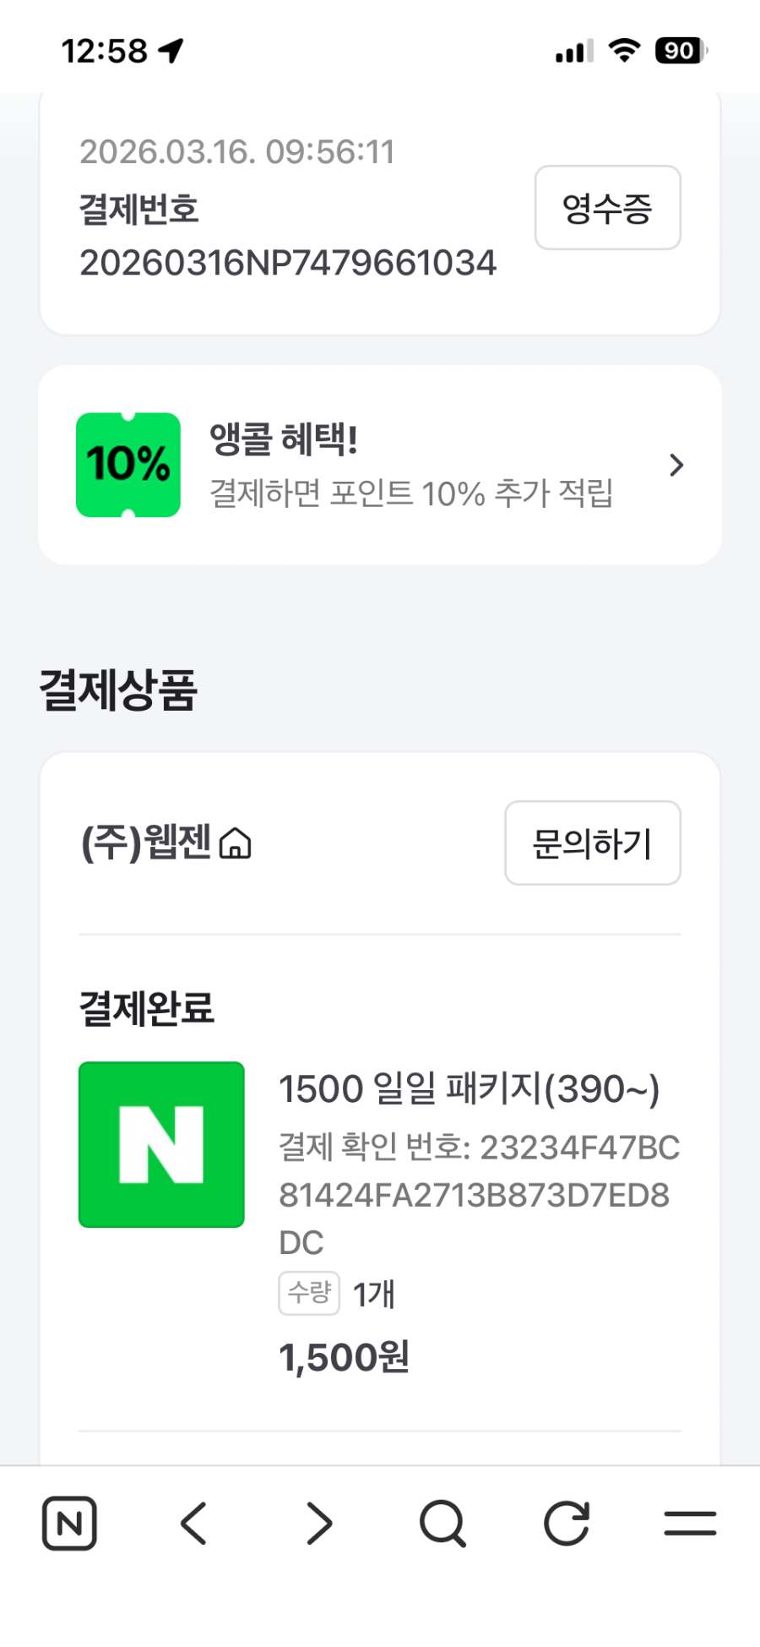Tap the battery indicator in status bar
Image resolution: width=760 pixels, height=1647 pixels.
tap(681, 51)
